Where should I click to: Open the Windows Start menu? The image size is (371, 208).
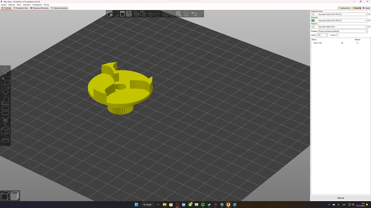click(x=137, y=204)
